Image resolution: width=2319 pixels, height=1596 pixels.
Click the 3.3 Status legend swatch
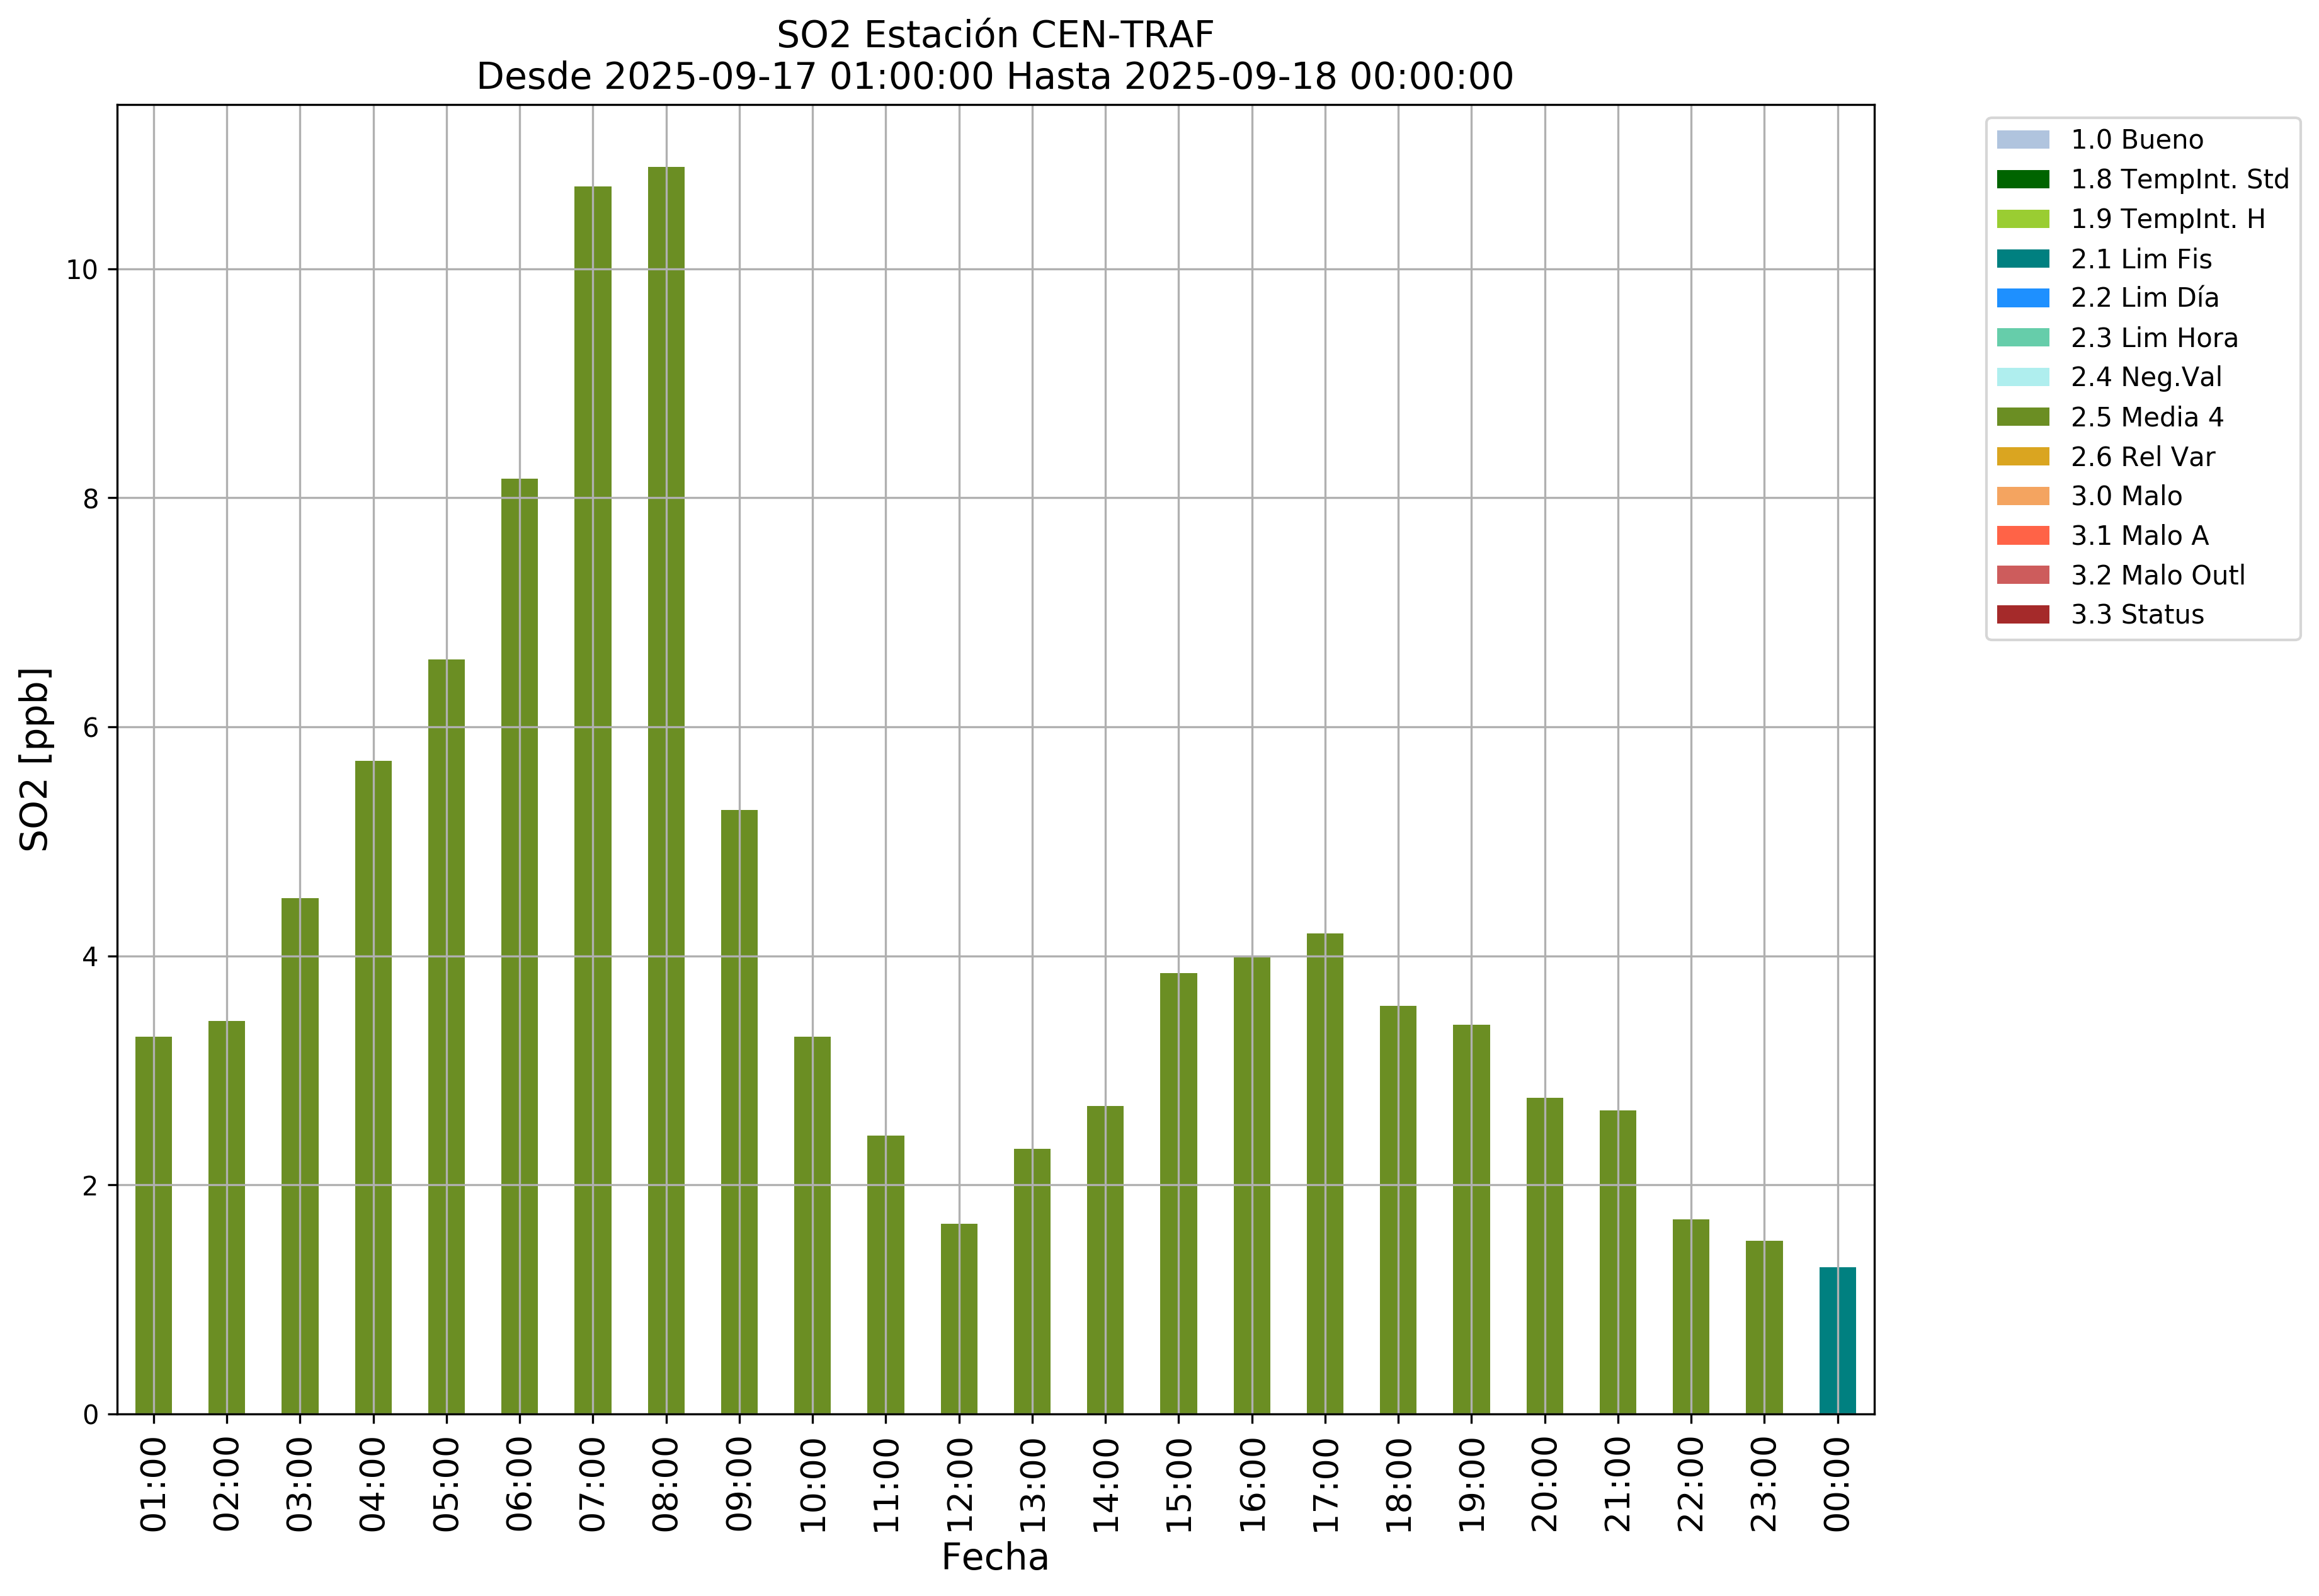(2022, 615)
